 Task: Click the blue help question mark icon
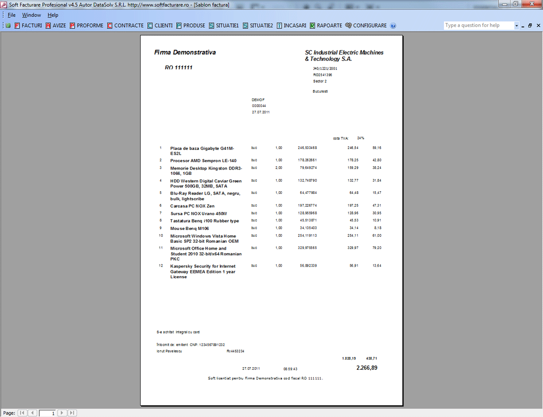[393, 25]
